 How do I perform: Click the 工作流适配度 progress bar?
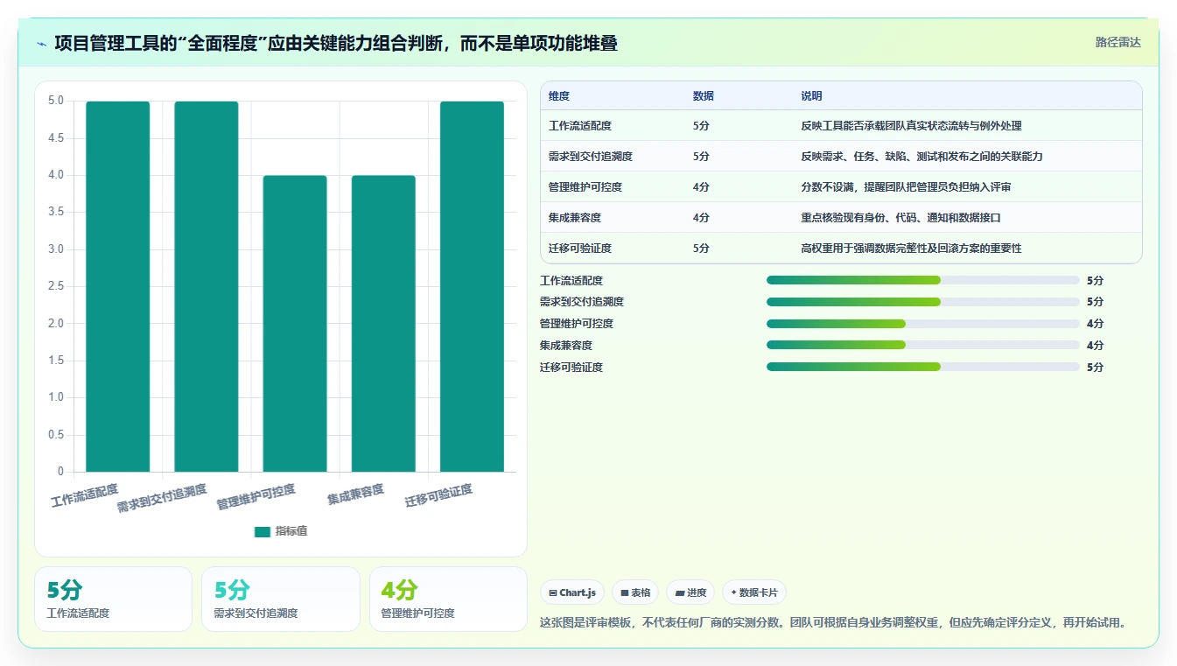coord(923,280)
